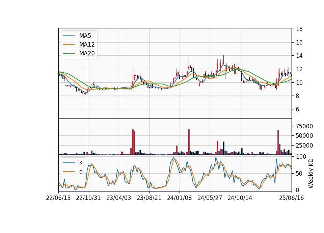Click the 23/08/21 date axis label

coord(149,198)
